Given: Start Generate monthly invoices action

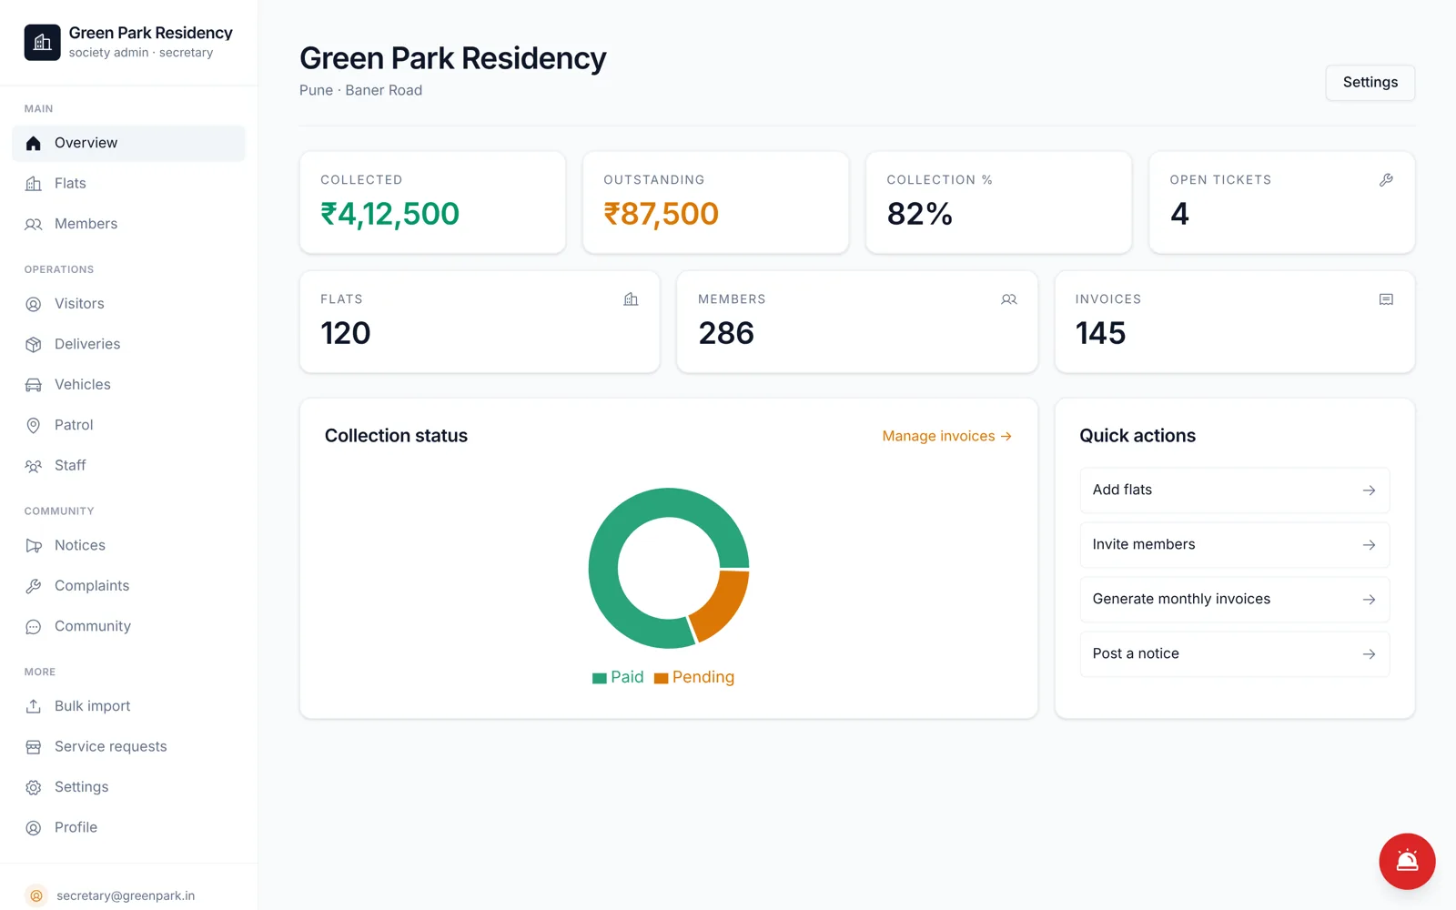Looking at the screenshot, I should point(1234,600).
